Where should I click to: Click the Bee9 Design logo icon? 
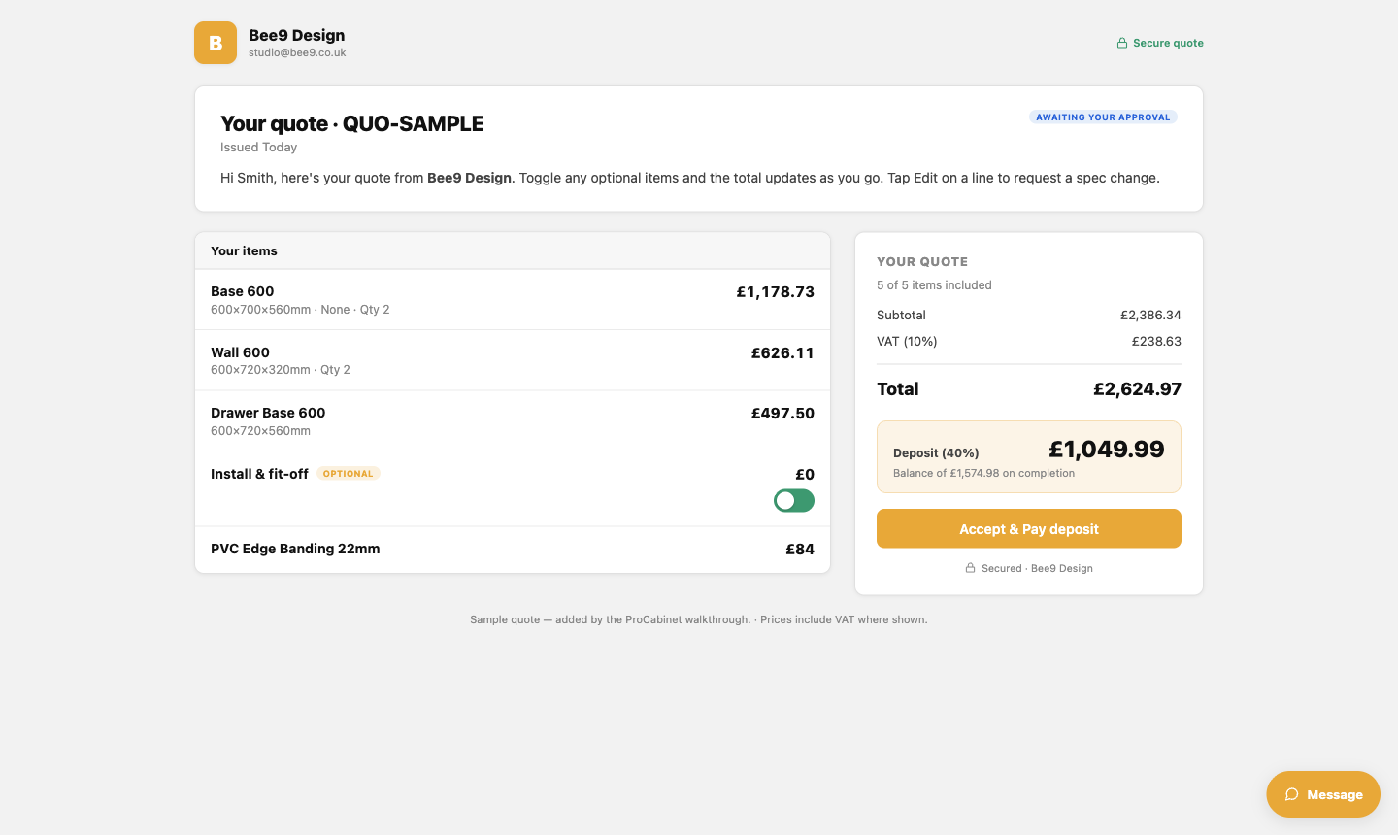216,43
